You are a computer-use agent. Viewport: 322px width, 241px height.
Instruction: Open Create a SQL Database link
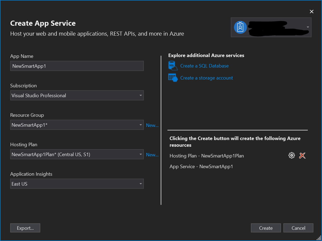pos(204,66)
